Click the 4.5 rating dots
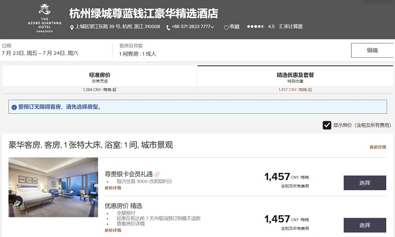Viewport: 395px width, 237px height. (255, 27)
